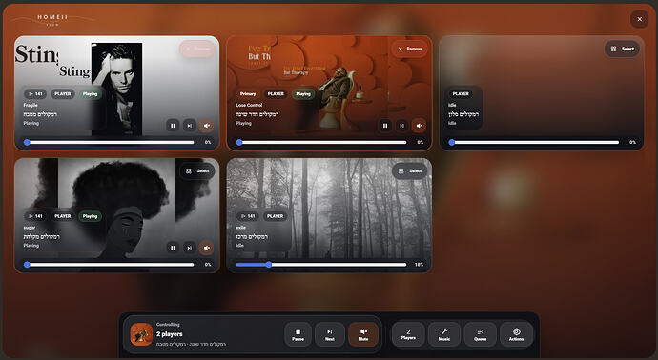The width and height of the screenshot is (658, 360).
Task: Click the 141 badge on sugar card
Action: pos(35,216)
